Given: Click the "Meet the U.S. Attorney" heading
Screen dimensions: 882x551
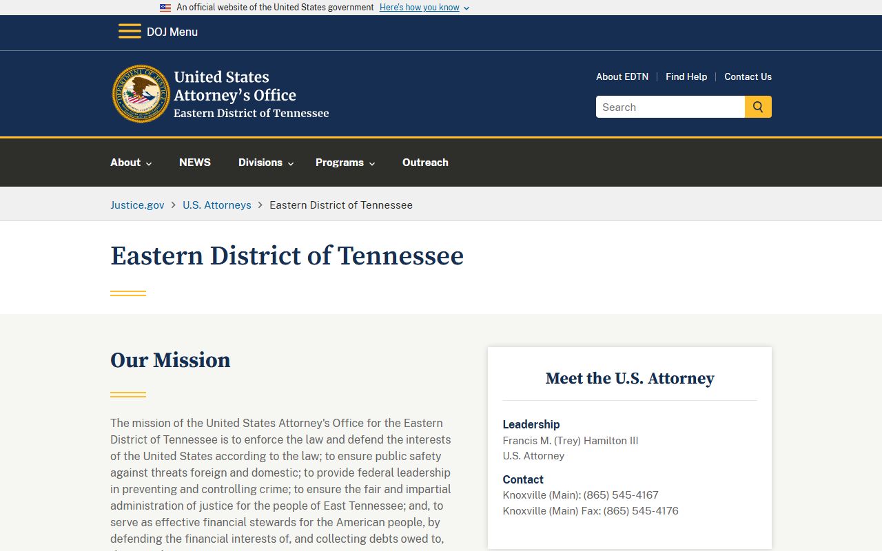Looking at the screenshot, I should pos(630,378).
